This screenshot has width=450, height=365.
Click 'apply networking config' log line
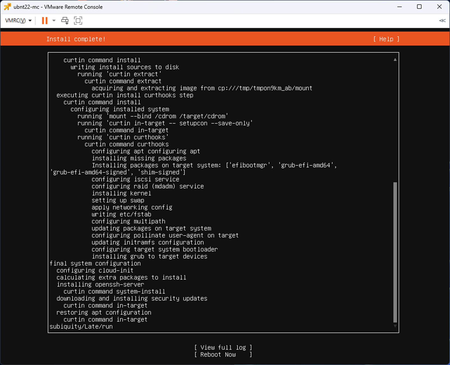(132, 207)
